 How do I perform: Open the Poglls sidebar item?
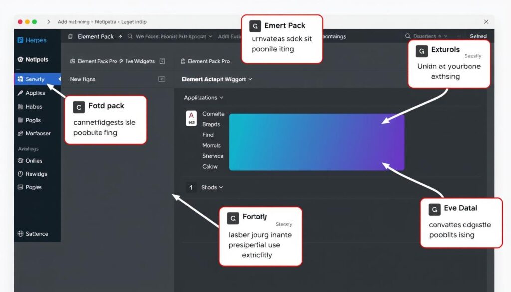[29, 120]
